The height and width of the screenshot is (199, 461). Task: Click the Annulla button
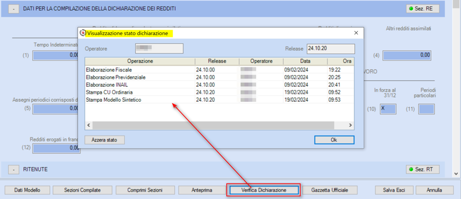pos(434,190)
